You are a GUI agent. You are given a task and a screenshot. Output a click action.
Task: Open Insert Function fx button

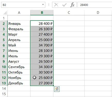[72, 5]
